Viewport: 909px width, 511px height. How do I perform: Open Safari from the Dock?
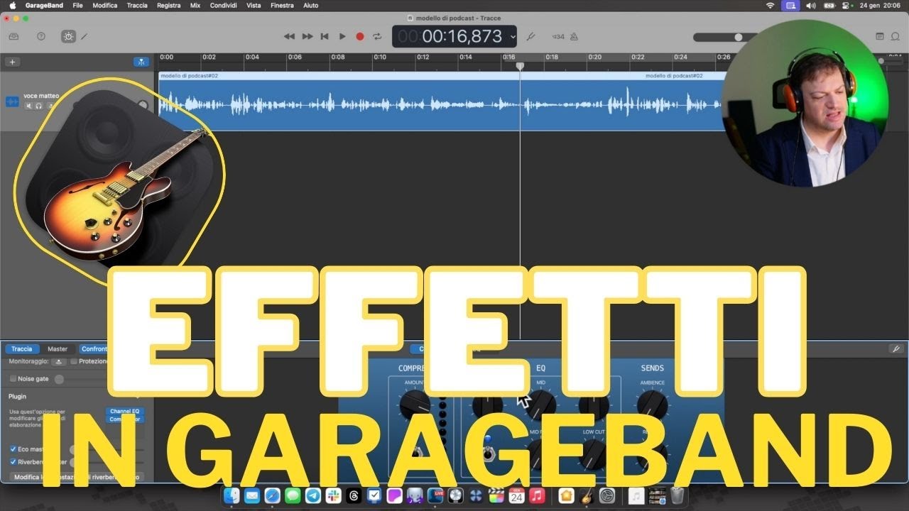pos(272,495)
